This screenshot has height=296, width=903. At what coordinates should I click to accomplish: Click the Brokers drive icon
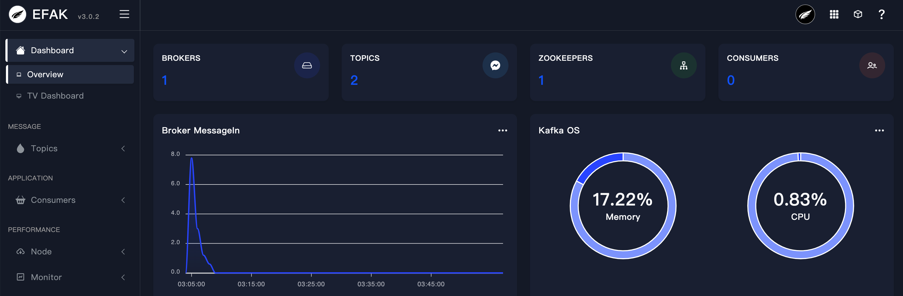pyautogui.click(x=307, y=66)
